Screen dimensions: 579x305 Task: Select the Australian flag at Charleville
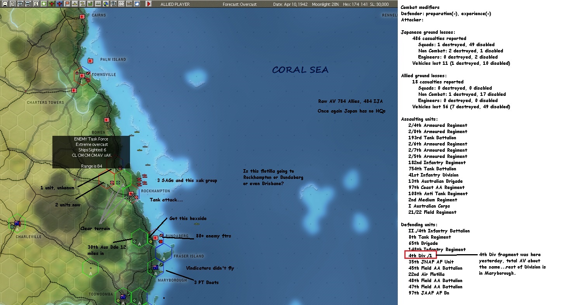click(x=17, y=223)
